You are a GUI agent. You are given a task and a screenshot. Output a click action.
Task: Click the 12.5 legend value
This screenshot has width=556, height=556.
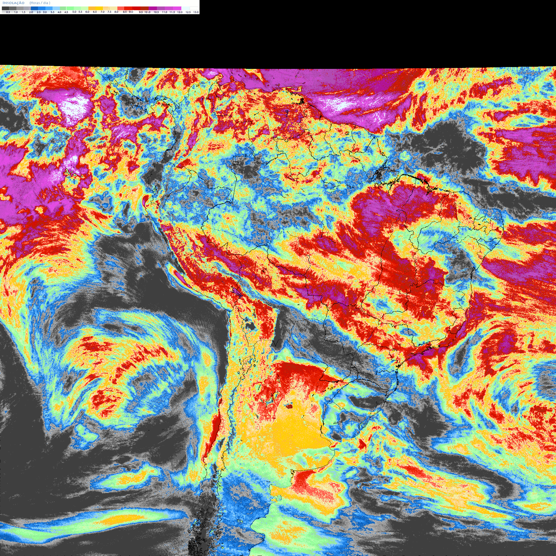[188, 12]
